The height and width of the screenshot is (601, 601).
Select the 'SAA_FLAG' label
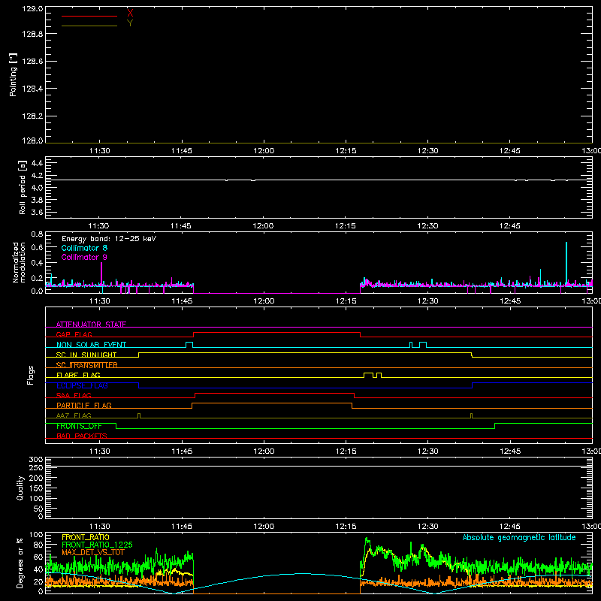click(74, 395)
